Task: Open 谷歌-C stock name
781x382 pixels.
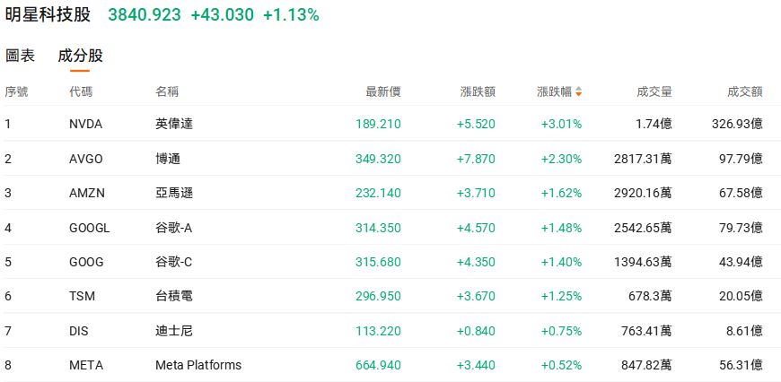Action: coord(173,262)
